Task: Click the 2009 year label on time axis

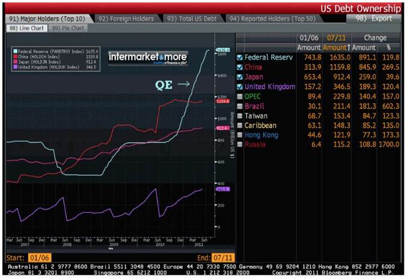Action: pos(114,245)
